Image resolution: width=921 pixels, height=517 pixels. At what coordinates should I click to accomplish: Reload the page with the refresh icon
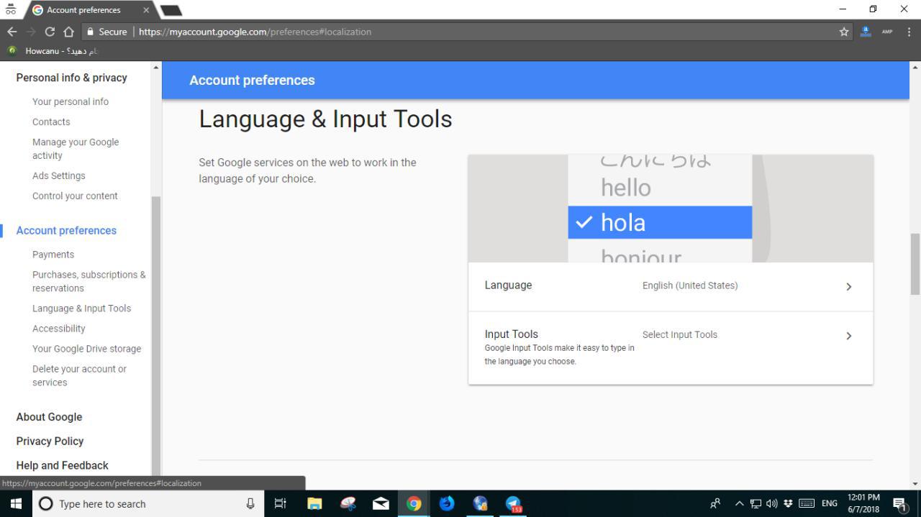pos(50,32)
